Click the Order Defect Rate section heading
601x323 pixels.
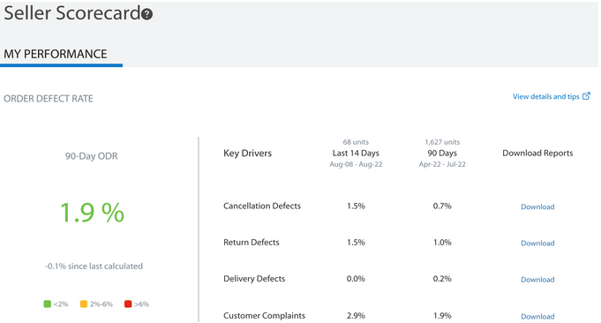[x=49, y=99]
